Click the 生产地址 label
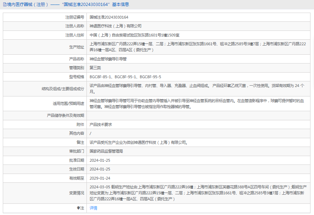The image size is (314, 215). (77, 47)
